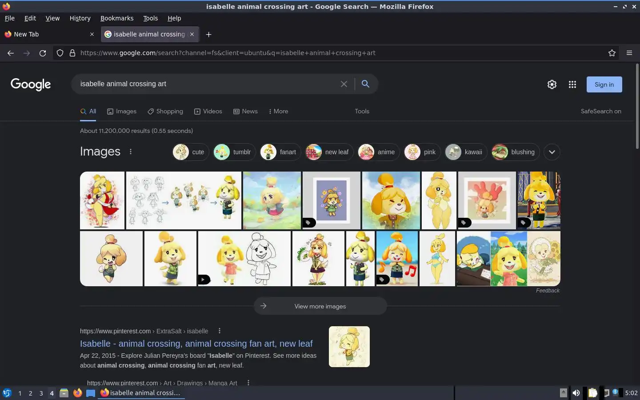The height and width of the screenshot is (400, 640).
Task: Filter images by the blushing chip
Action: point(516,152)
